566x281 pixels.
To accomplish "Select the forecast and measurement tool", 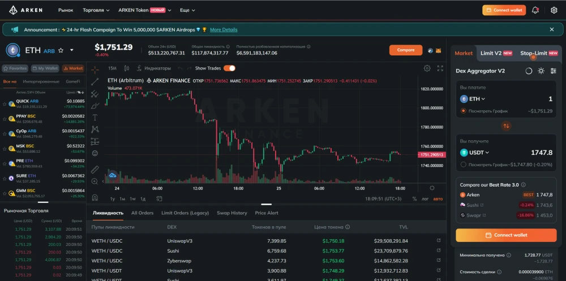I will [x=95, y=141].
